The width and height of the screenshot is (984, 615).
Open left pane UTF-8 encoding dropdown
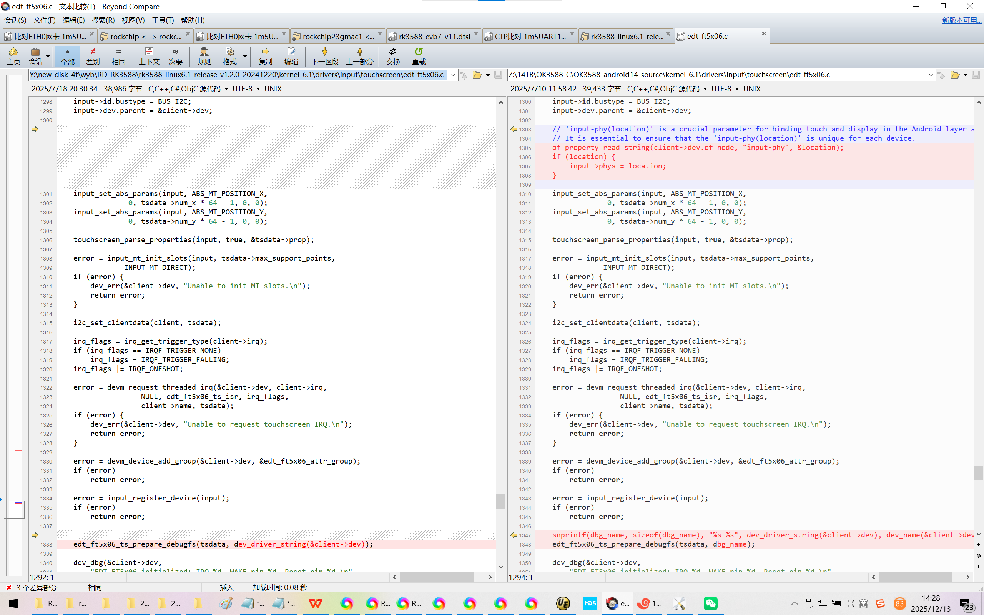coord(258,89)
